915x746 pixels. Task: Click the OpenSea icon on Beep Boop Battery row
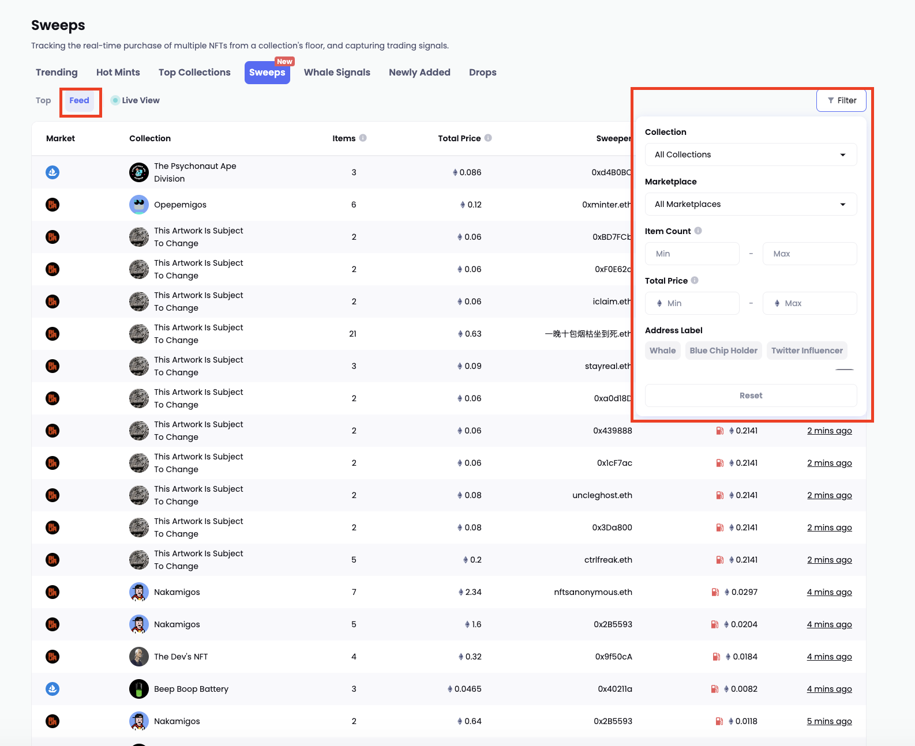(52, 689)
